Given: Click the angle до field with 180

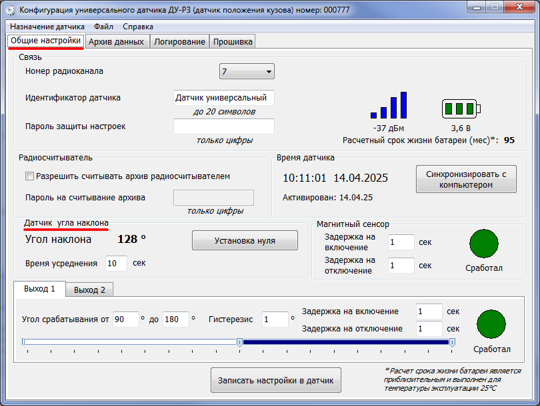Looking at the screenshot, I should 175,319.
